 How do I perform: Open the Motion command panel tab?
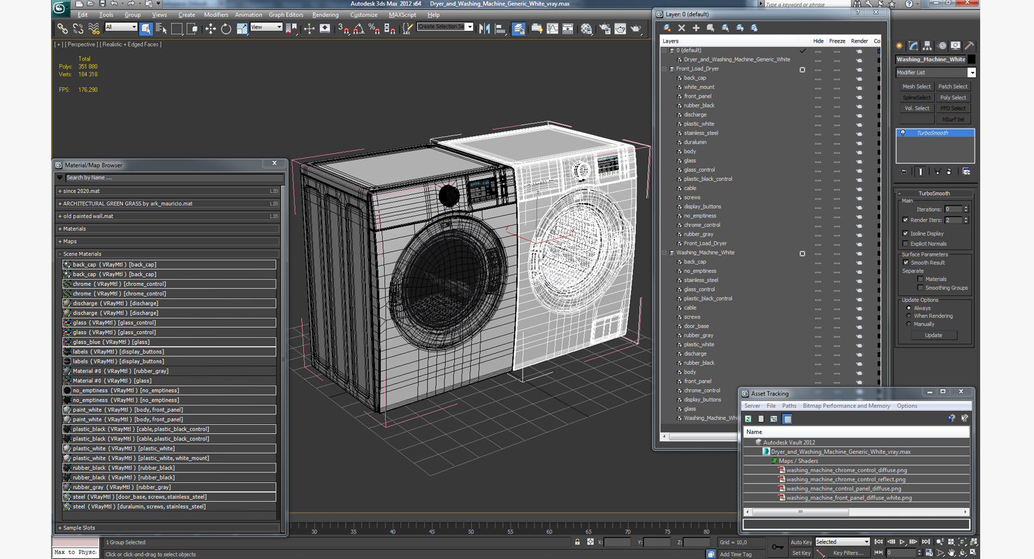(942, 46)
